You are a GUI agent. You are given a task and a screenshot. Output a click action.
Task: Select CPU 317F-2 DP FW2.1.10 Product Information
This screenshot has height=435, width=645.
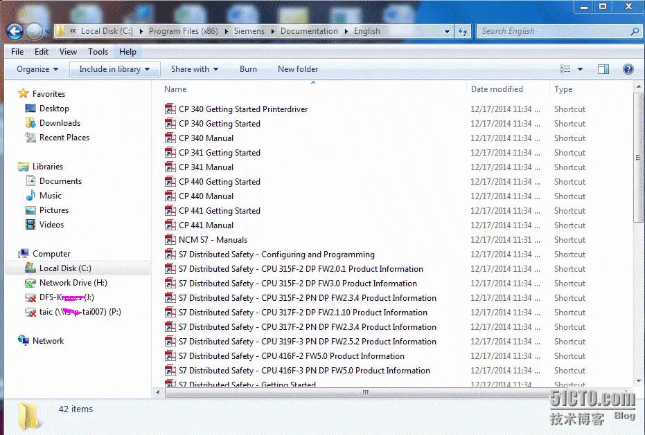303,313
